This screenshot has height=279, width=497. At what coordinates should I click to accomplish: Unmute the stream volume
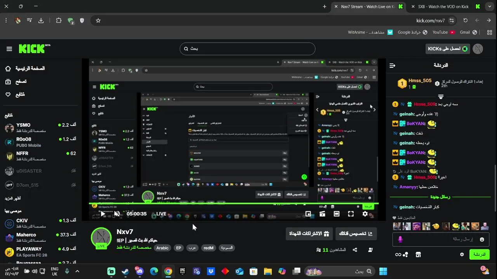point(117,214)
